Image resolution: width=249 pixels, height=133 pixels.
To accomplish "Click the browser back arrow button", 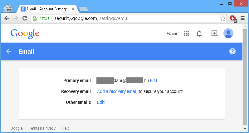I will point(7,18).
